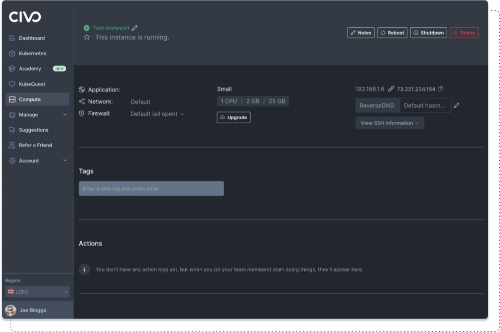
Task: Expand View SSH information
Action: tap(389, 123)
